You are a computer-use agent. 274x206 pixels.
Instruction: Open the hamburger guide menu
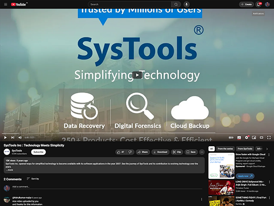click(5, 5)
